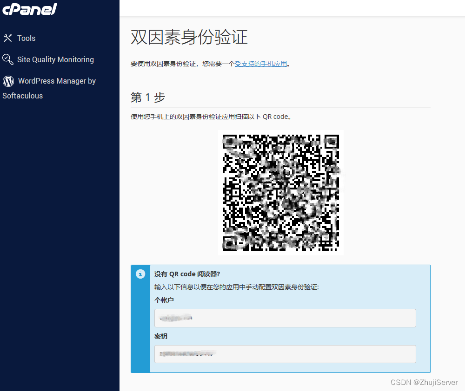Click the blue info icon

pyautogui.click(x=140, y=274)
